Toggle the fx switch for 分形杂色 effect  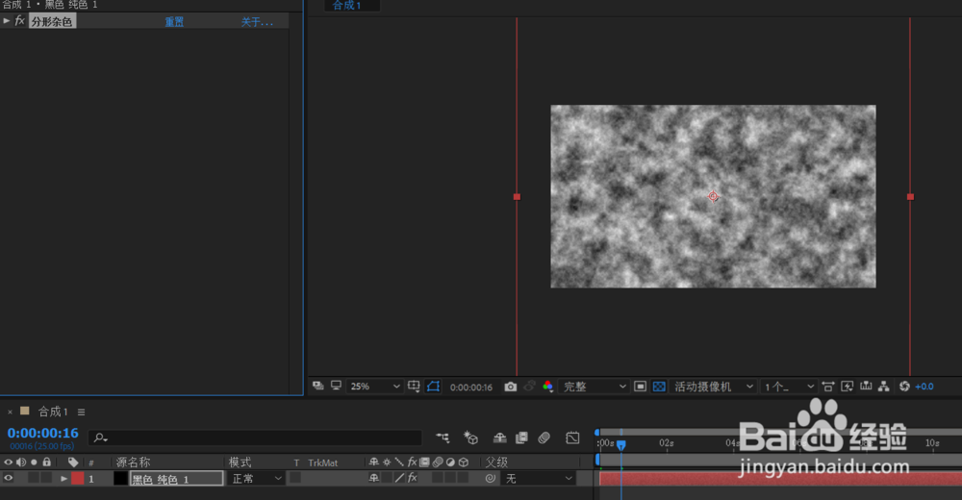19,21
